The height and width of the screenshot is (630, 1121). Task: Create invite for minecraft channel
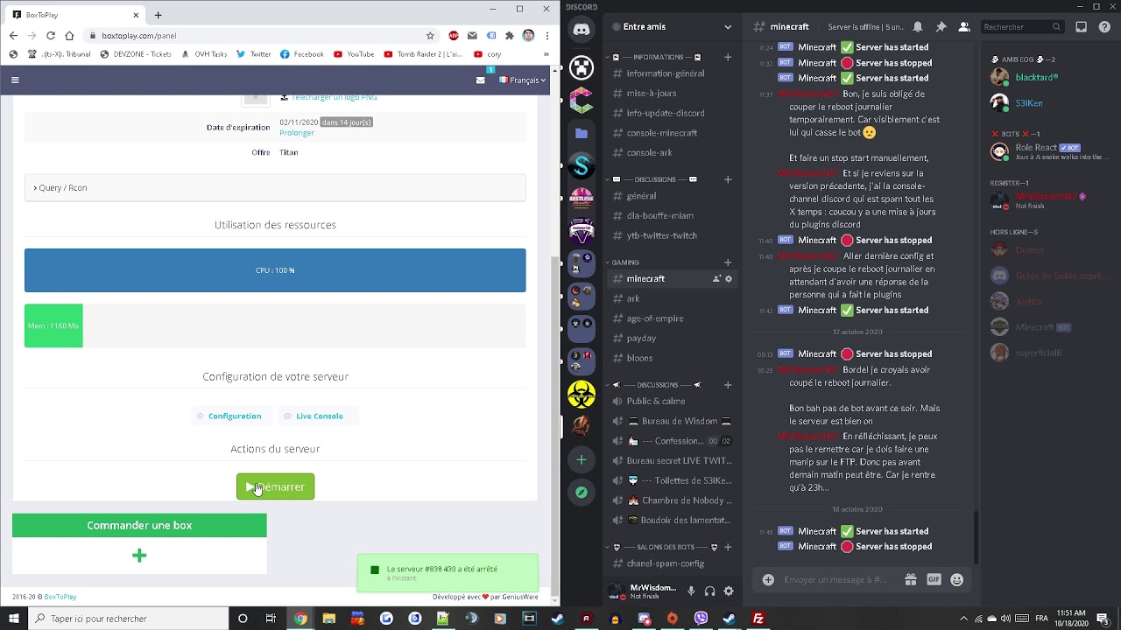pos(716,279)
